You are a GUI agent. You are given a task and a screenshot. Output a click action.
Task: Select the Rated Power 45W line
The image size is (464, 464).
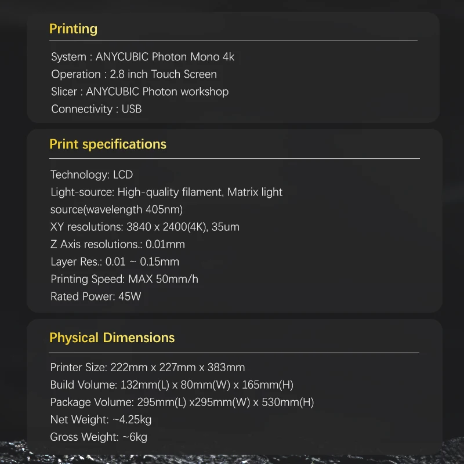pyautogui.click(x=96, y=296)
